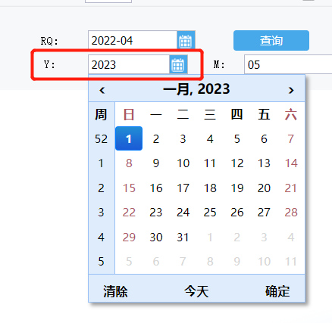Viewport: 332px width, 323px height.
Task: Click January 20 in calendar
Action: pos(264,188)
